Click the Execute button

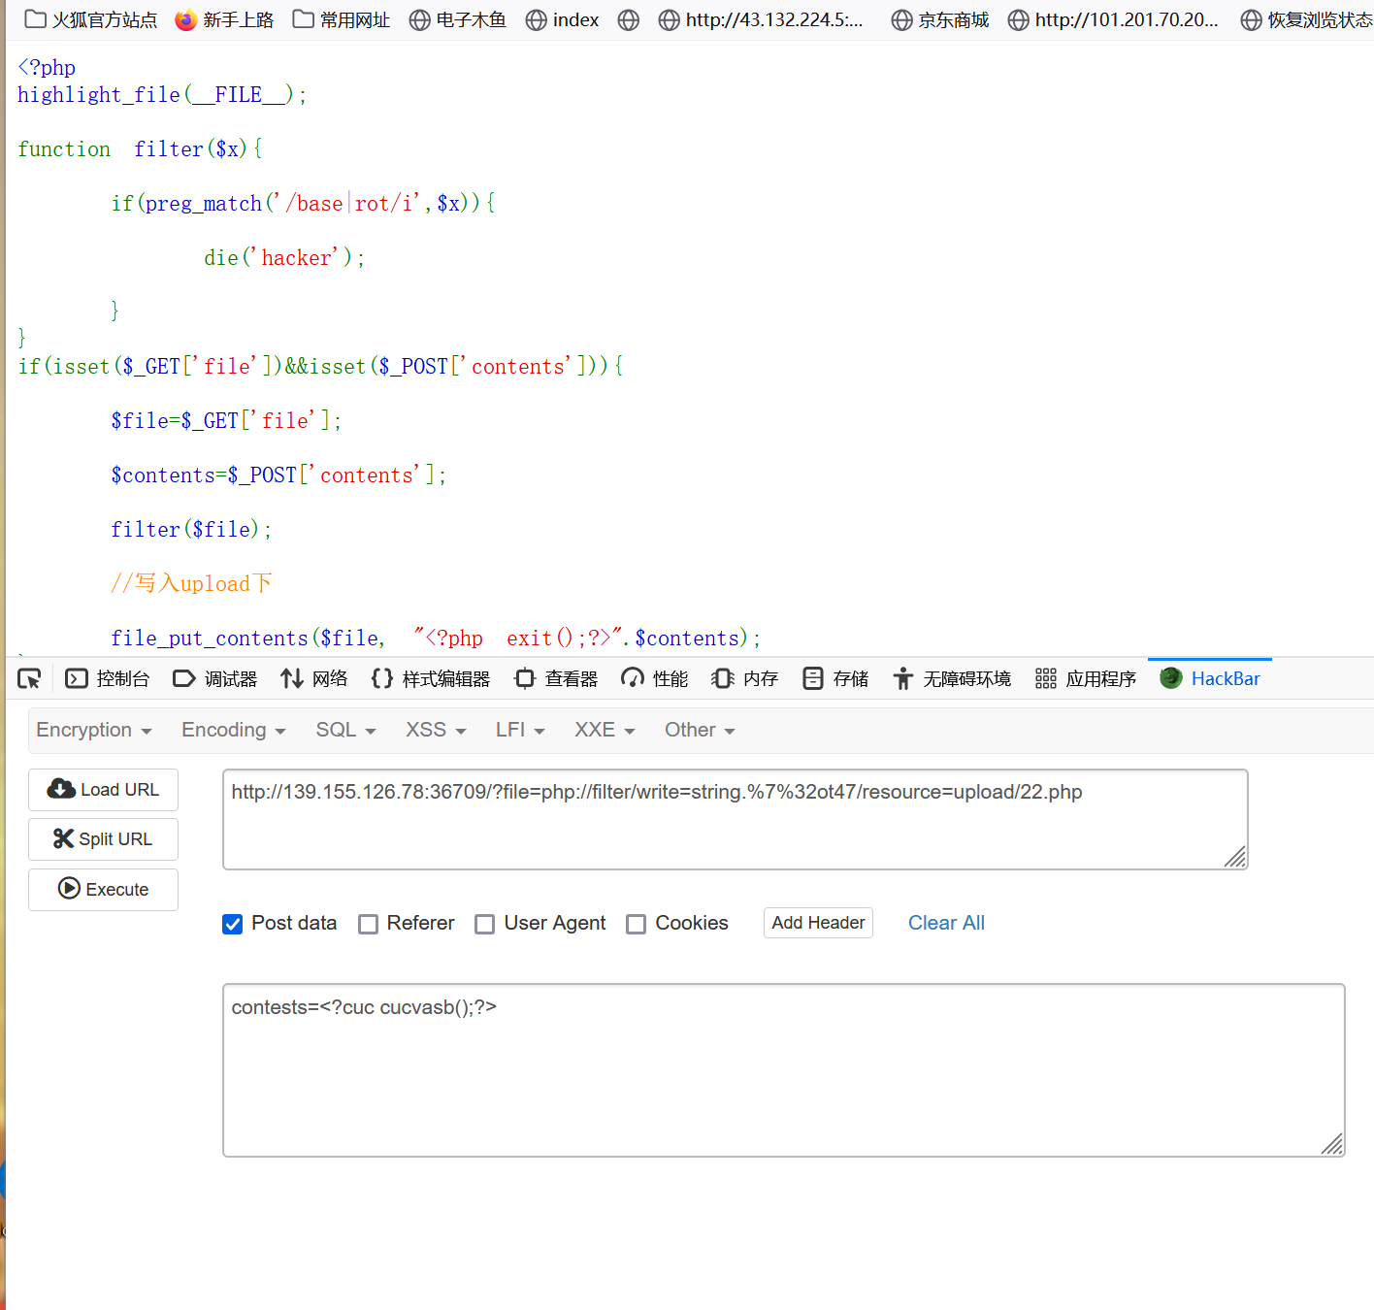(x=103, y=890)
